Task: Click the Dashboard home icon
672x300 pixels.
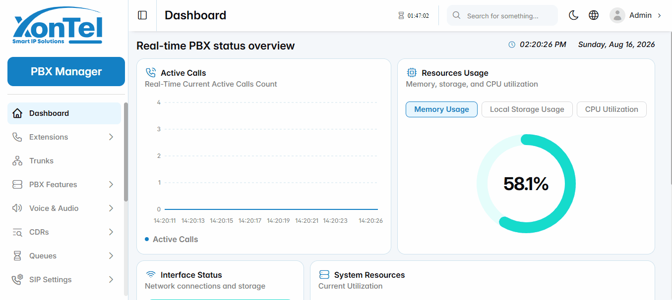Action: coord(17,113)
